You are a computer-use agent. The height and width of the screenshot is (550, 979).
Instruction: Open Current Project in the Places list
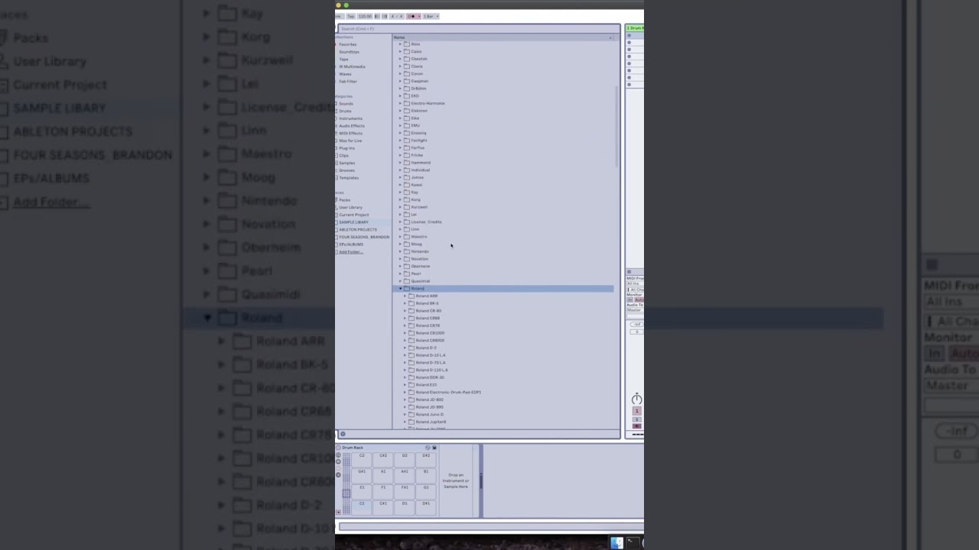point(354,215)
